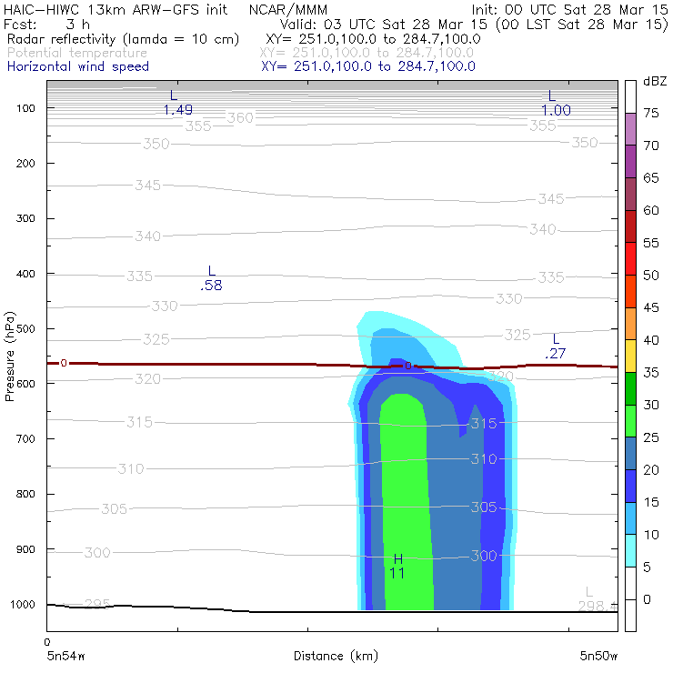Click the gray "Potential temperature" legend label
Image resolution: width=673 pixels, height=673 pixels.
[77, 53]
